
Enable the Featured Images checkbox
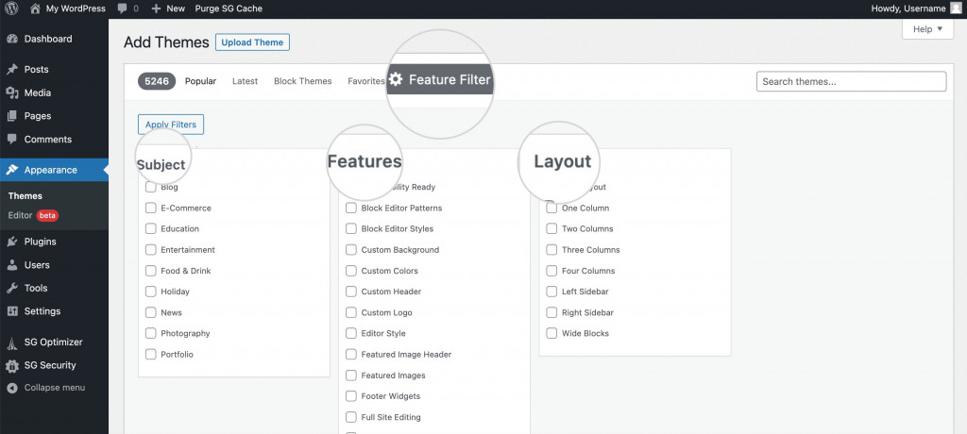(351, 376)
